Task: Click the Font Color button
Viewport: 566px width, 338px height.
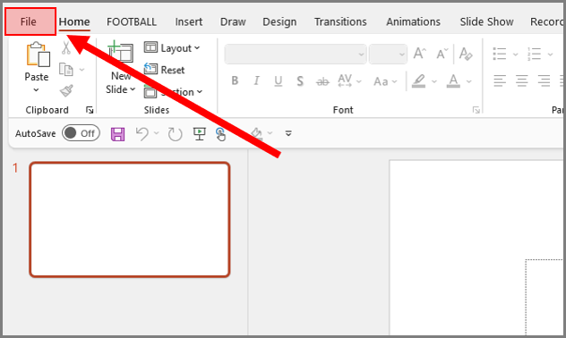Action: point(453,81)
